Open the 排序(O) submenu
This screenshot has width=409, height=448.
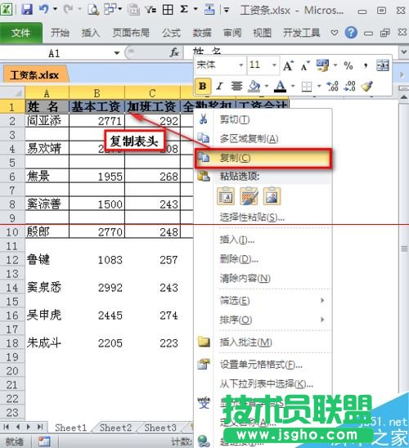tap(263, 320)
